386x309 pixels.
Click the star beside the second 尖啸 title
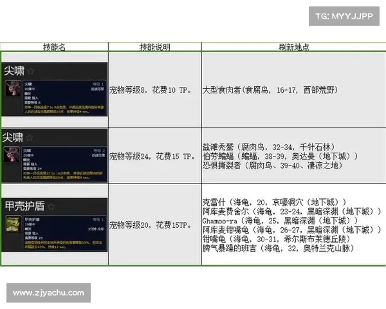[30, 138]
